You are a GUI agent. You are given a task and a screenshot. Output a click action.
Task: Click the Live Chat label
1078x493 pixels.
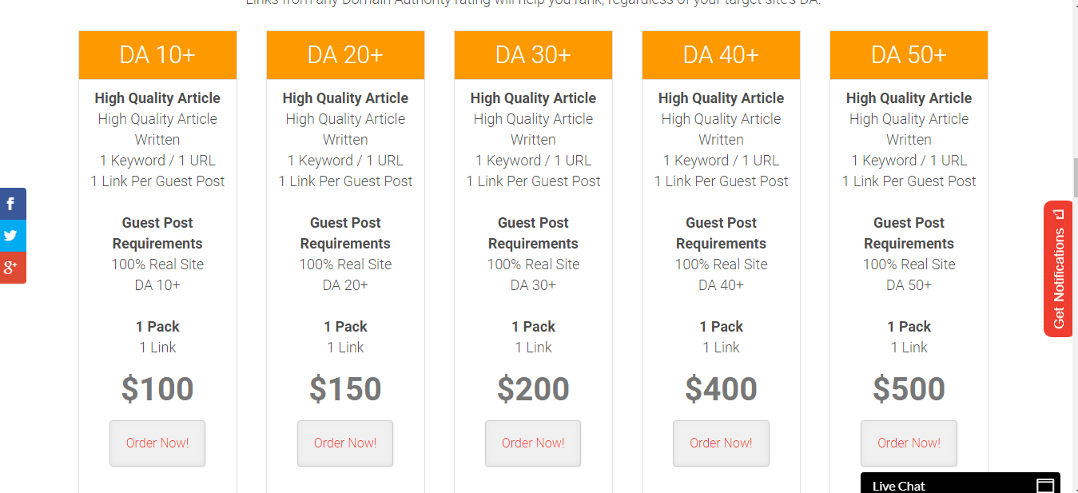coord(899,486)
